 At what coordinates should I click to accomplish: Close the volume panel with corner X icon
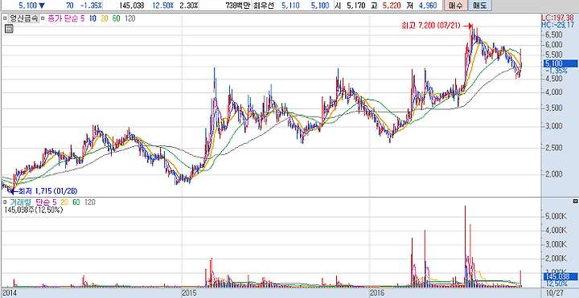[575, 202]
